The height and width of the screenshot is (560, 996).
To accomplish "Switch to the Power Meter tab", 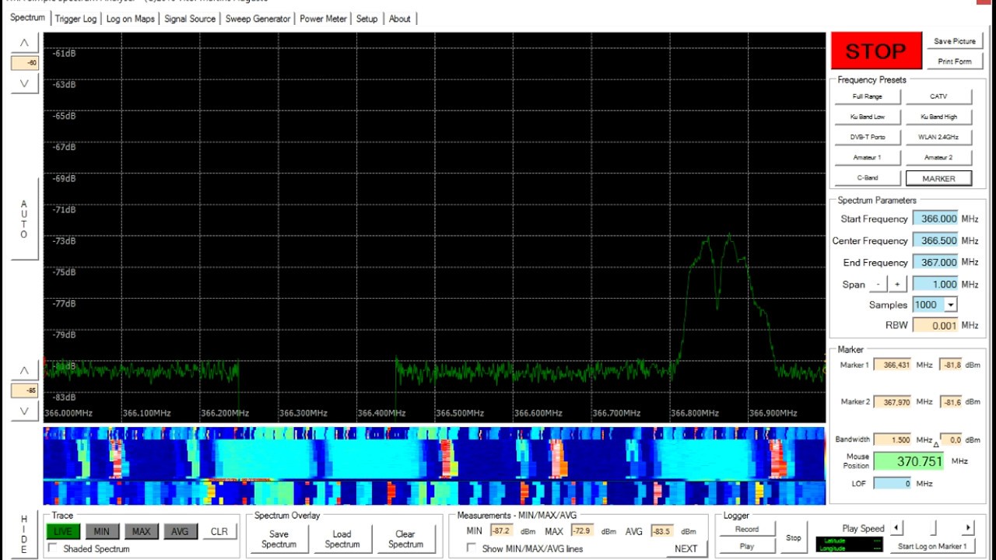I will point(323,19).
